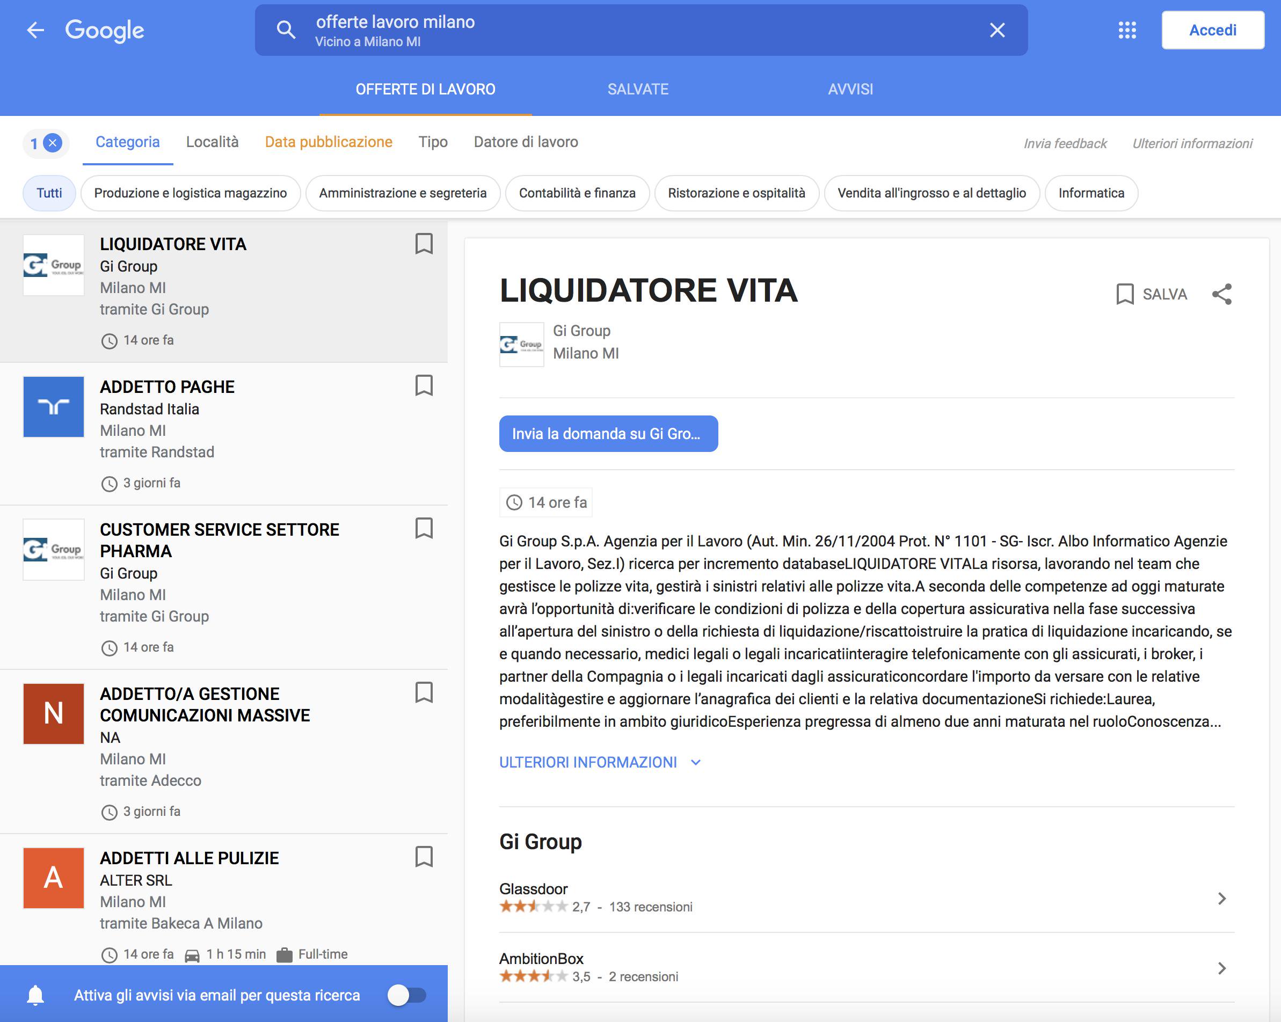Click 'tramite Bakeca A Milano' text
This screenshot has width=1281, height=1022.
click(x=181, y=923)
